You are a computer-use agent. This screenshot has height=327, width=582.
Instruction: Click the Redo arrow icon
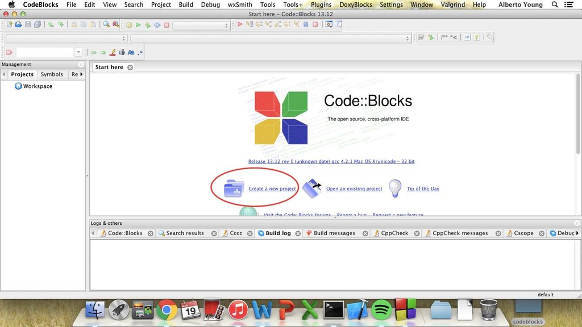coord(60,24)
